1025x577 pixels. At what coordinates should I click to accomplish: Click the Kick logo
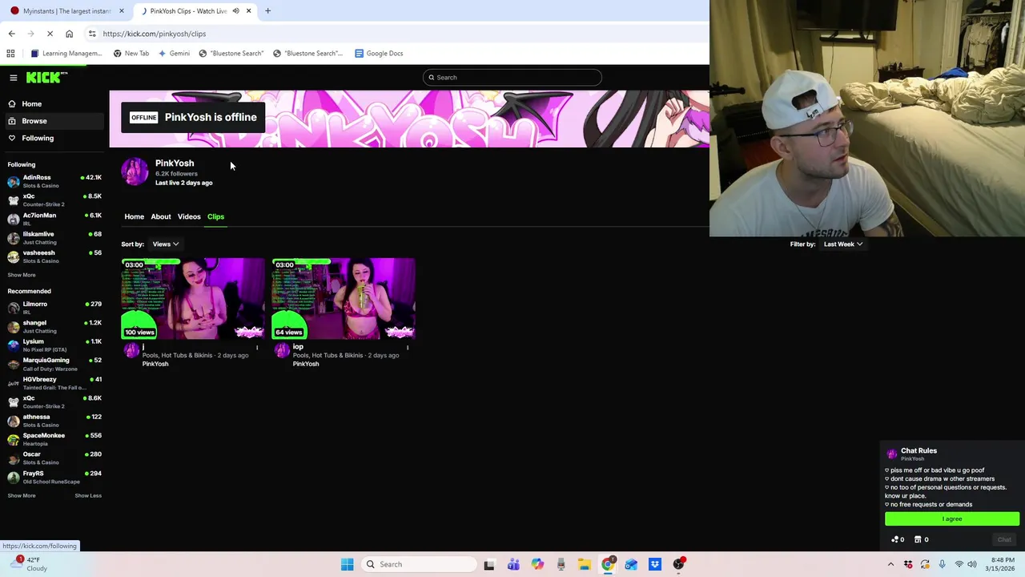46,77
